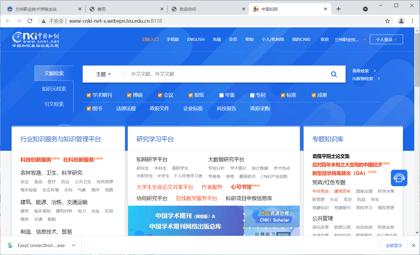
Task: Switch to the 首页 browser tab
Action: pos(126,9)
